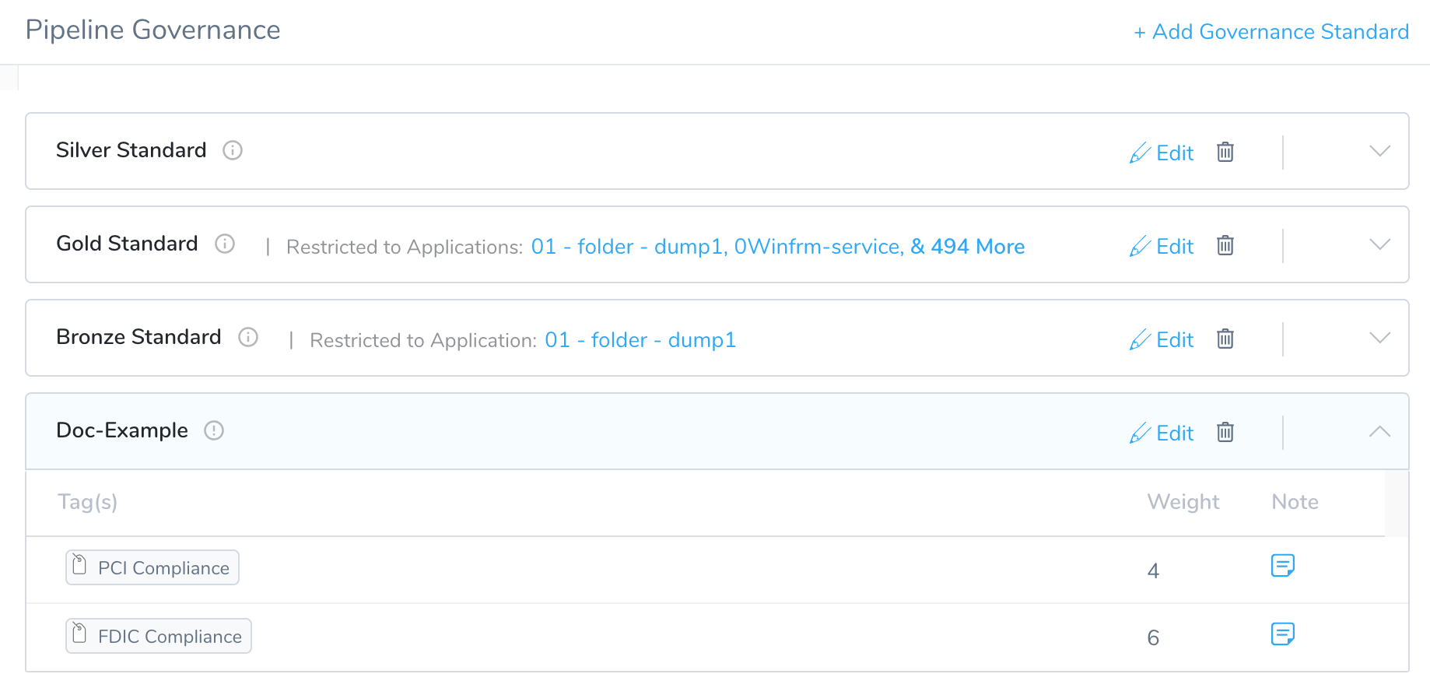Click Add Governance Standard link

pos(1271,32)
